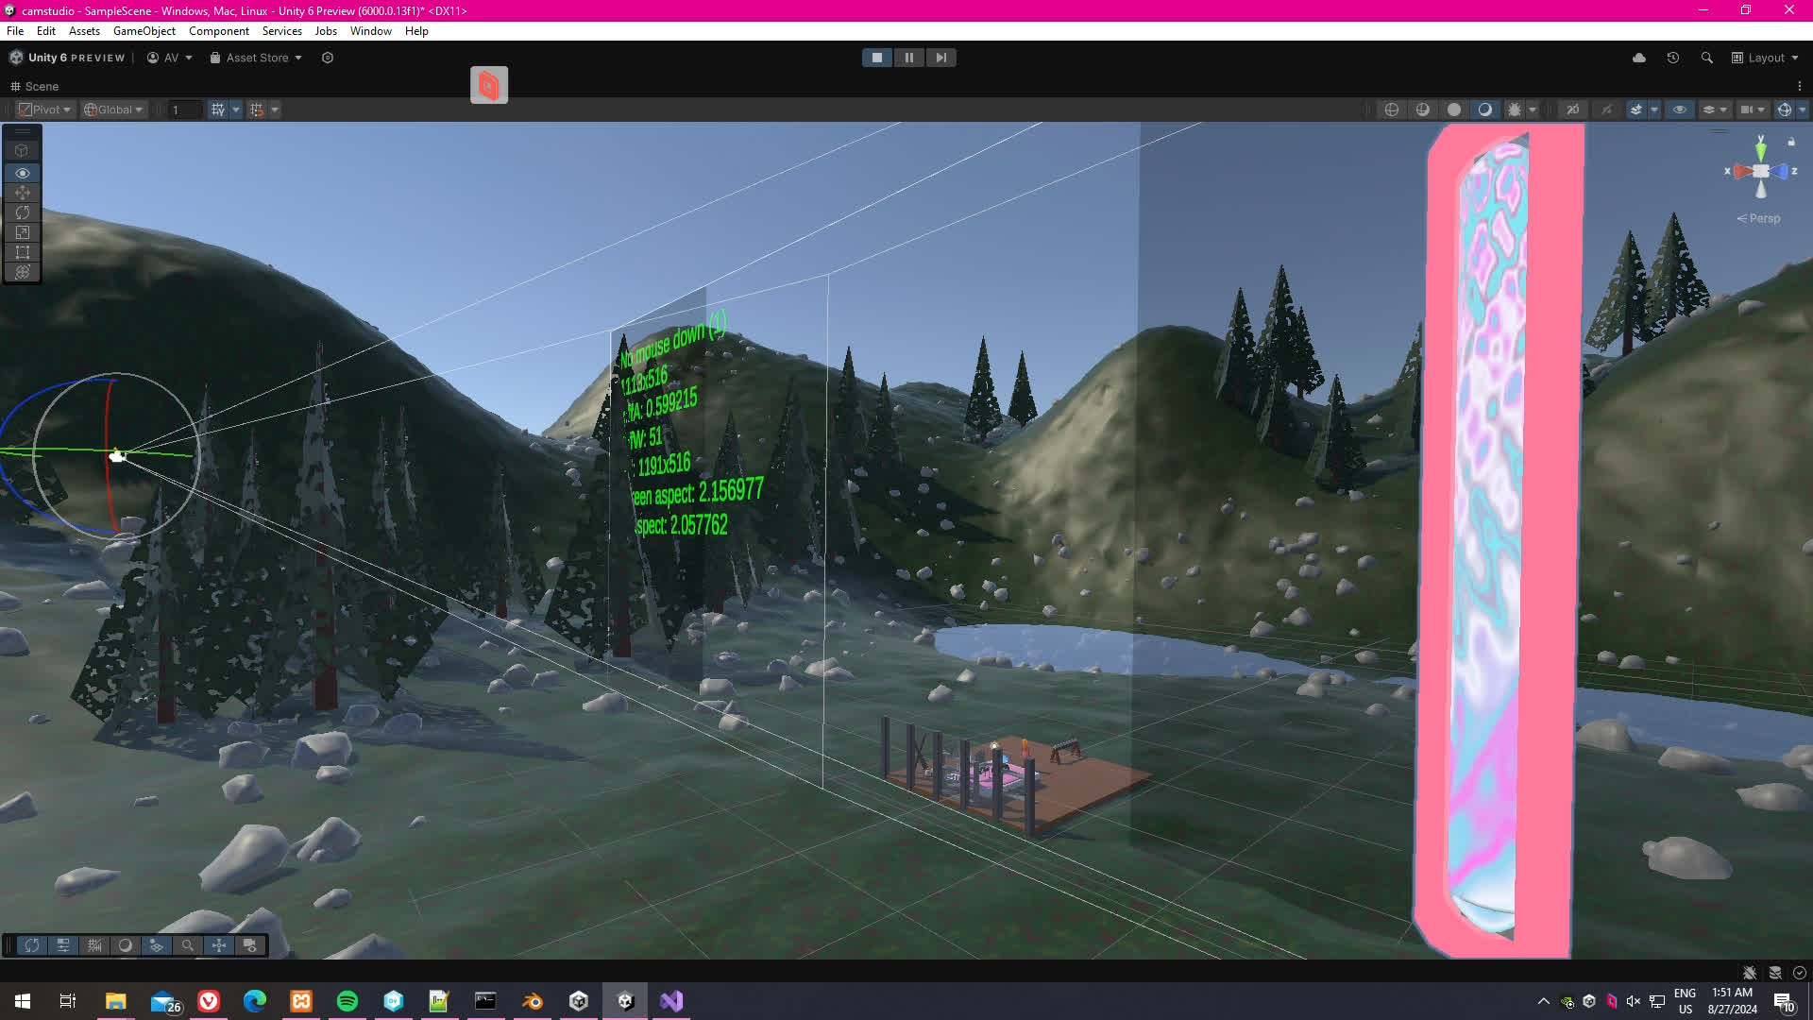Toggle scene lighting button
1813x1020 pixels.
(1606, 110)
